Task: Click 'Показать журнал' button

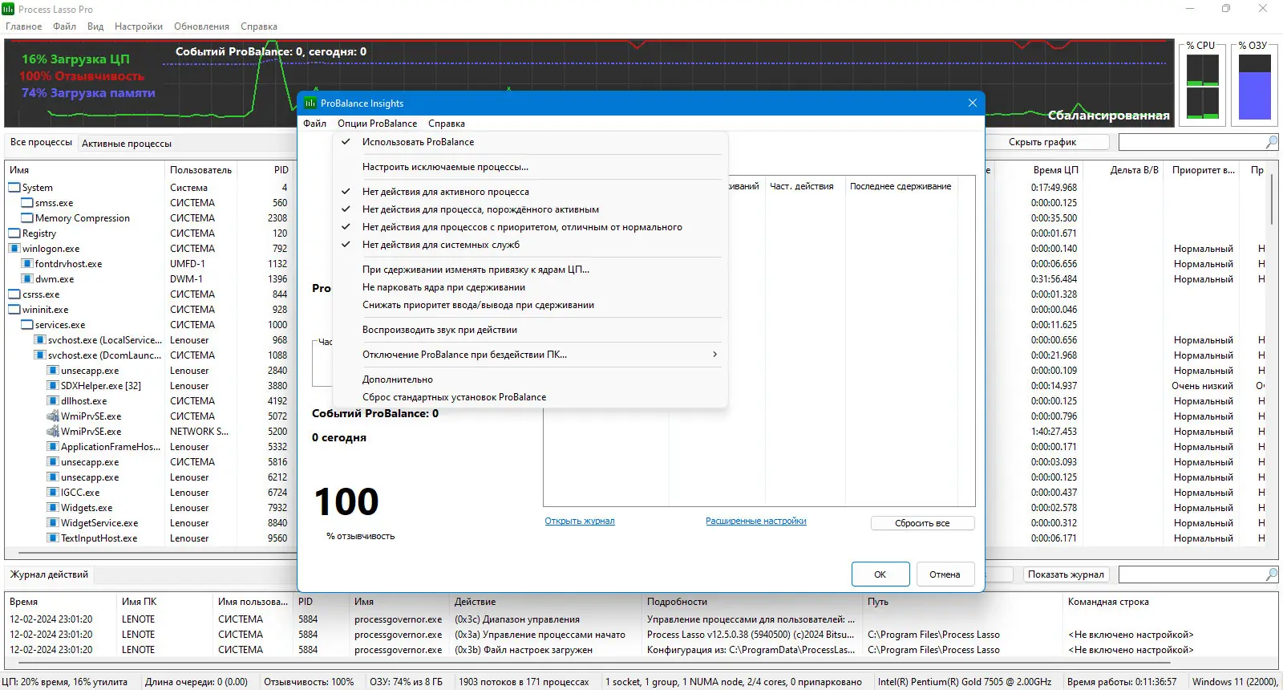Action: pos(1066,574)
